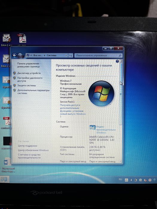This screenshot has height=209, width=157.
Task: Click the Yandex tray icon
Action: point(150,180)
